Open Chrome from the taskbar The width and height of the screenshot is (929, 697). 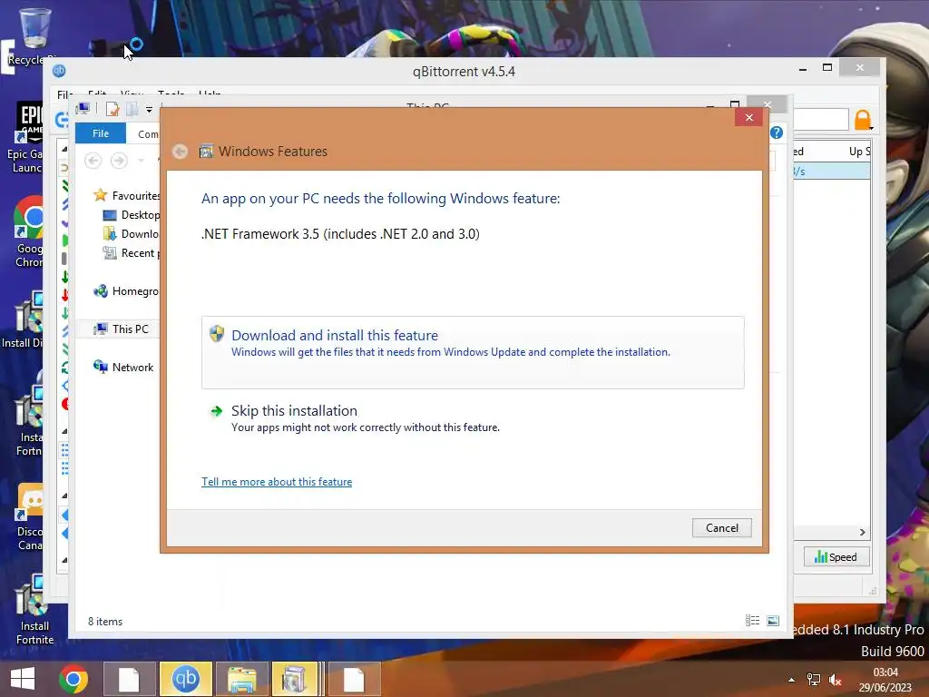pos(73,679)
